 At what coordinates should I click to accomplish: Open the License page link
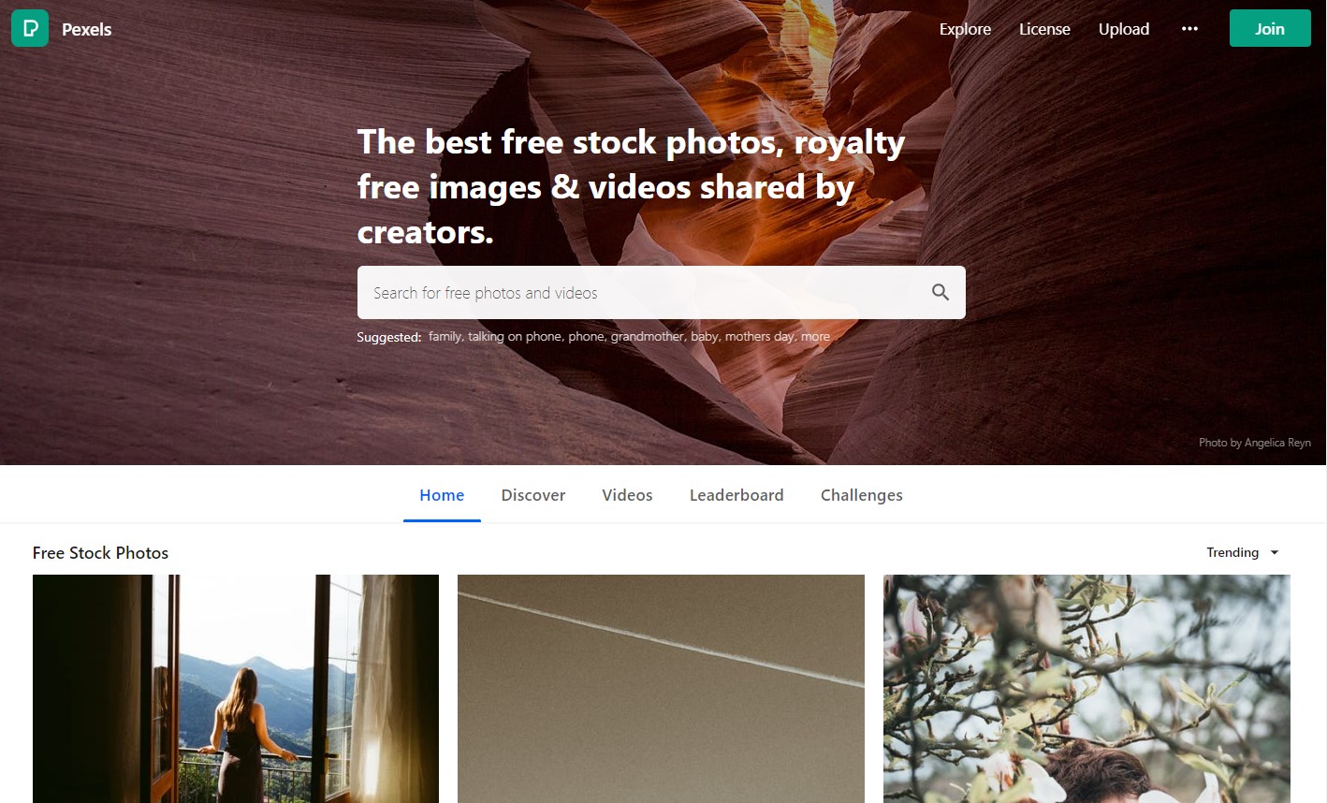(x=1044, y=29)
